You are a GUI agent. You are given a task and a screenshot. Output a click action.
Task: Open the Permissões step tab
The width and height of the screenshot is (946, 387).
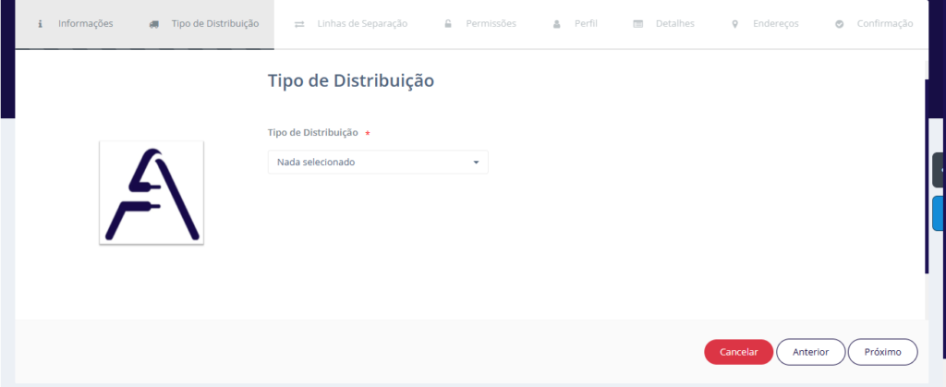(x=491, y=24)
